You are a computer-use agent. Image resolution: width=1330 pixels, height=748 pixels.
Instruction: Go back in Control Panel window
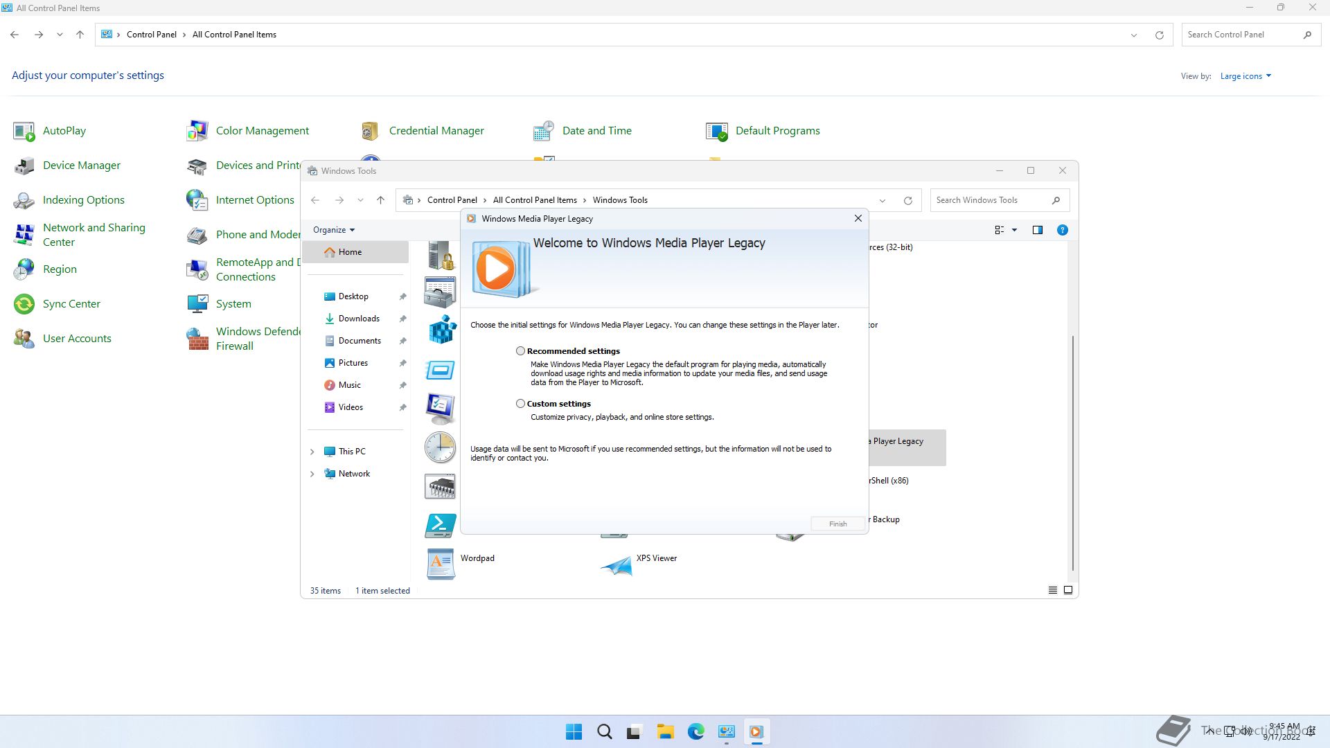[x=15, y=35]
